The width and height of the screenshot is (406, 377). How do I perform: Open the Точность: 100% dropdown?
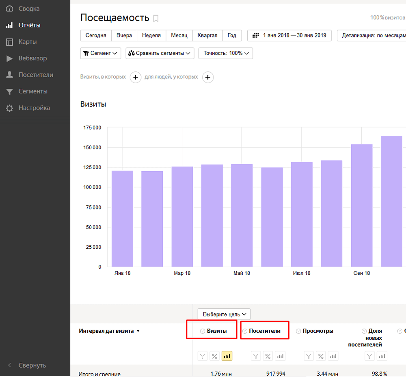226,53
